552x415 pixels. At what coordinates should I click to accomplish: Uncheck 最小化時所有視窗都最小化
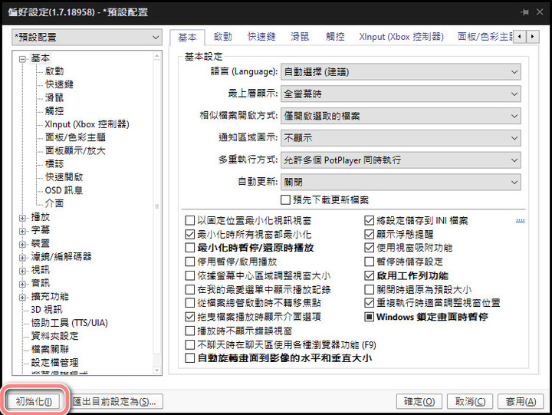pos(190,234)
